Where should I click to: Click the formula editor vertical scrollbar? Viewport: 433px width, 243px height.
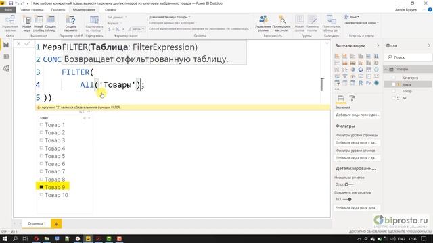[322, 84]
